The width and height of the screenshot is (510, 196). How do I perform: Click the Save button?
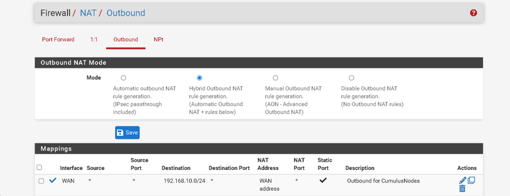127,133
